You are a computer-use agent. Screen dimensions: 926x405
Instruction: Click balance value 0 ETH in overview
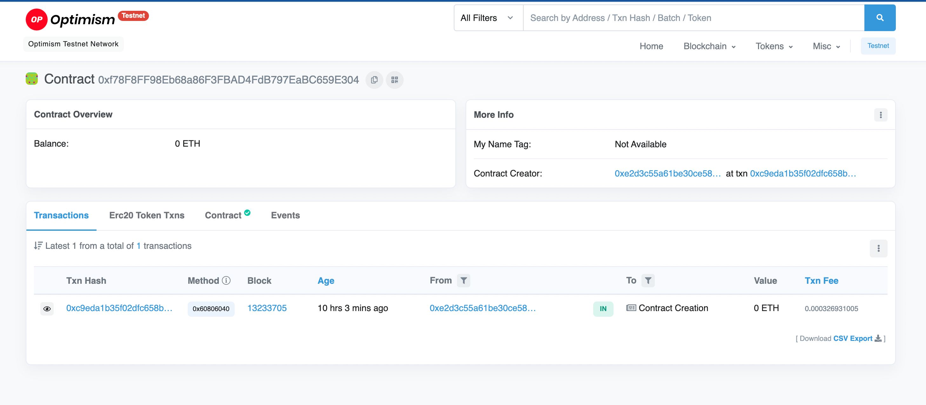pos(187,143)
